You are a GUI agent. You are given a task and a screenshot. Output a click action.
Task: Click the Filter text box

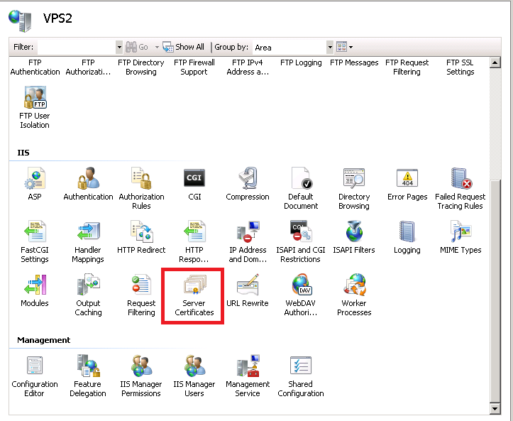[77, 48]
